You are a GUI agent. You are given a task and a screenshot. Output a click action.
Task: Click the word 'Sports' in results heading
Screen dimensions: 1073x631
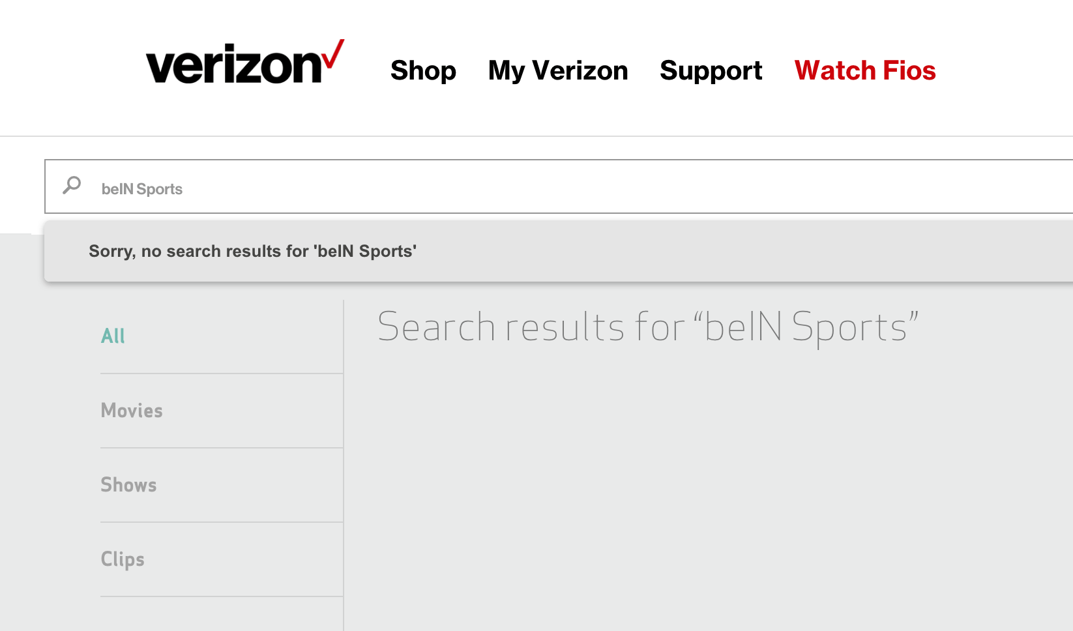pos(849,327)
